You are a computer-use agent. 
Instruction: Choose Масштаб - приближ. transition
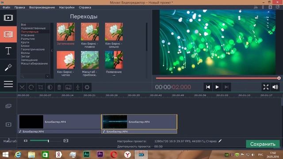90,60
